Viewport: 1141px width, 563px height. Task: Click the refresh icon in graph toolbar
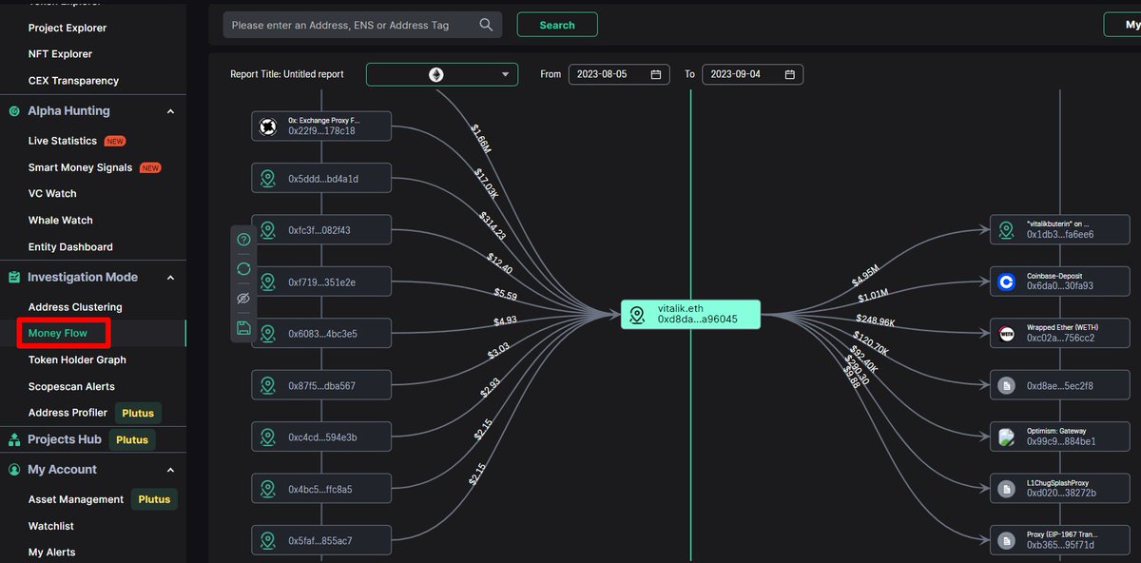point(243,269)
